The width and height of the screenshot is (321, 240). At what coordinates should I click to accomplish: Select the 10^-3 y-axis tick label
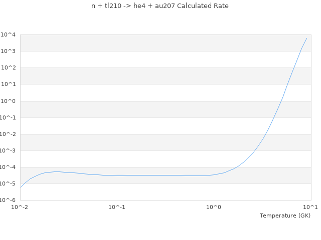(8, 150)
